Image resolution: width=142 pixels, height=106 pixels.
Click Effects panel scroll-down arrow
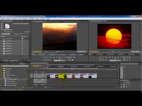click(28, 87)
